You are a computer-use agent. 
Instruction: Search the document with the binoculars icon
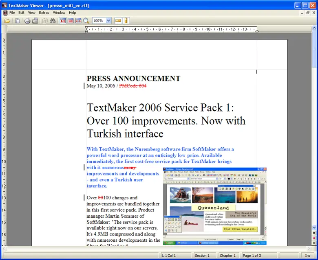tap(53, 21)
